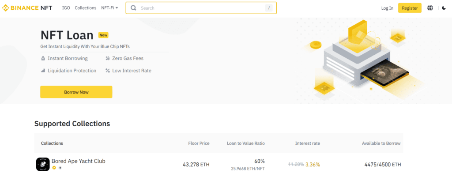Click the Loan to Value Ratio header
The width and height of the screenshot is (452, 177).
pos(246,143)
